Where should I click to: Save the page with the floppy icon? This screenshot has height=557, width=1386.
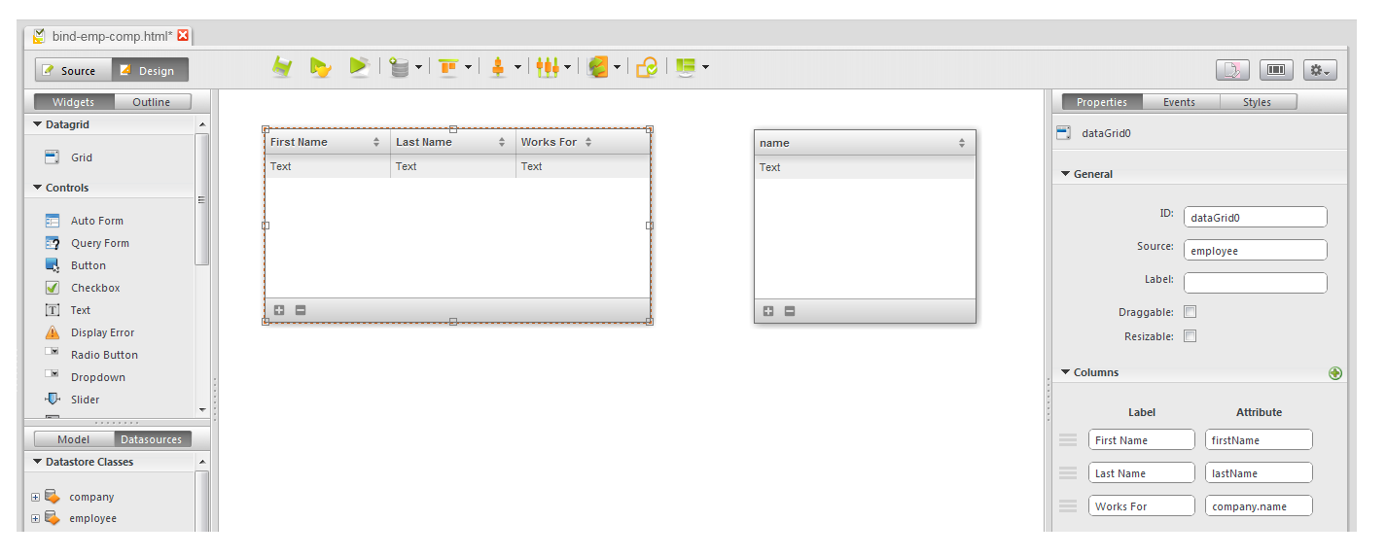[282, 67]
